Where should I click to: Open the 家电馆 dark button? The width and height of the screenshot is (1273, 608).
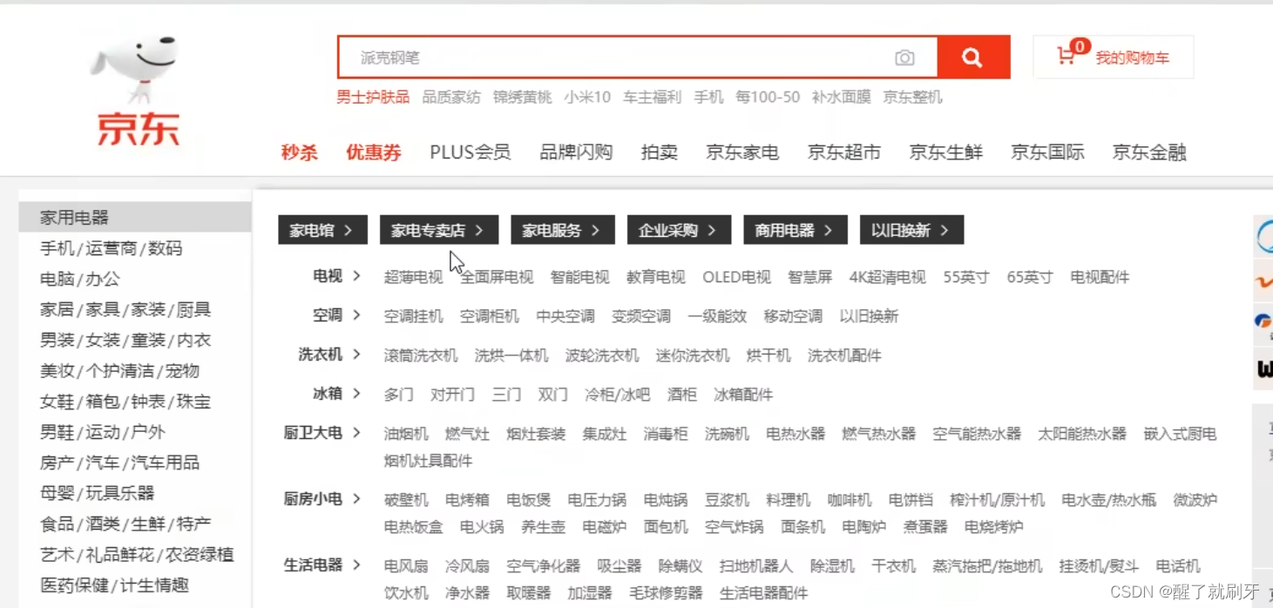point(322,230)
